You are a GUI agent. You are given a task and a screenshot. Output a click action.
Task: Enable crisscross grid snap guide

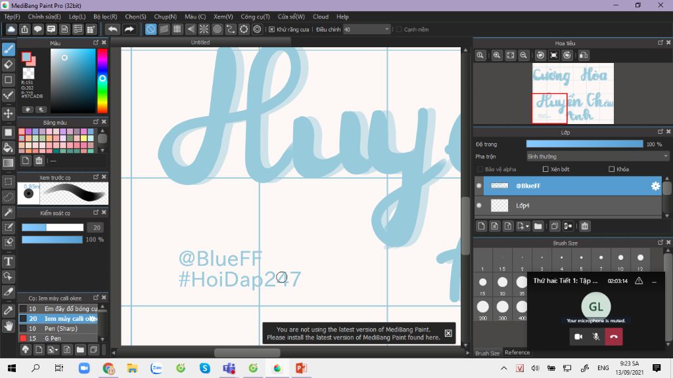coord(177,29)
